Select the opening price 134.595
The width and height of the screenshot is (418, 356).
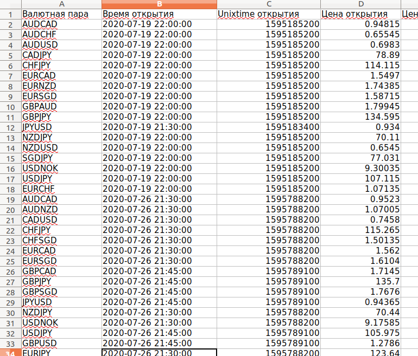360,117
